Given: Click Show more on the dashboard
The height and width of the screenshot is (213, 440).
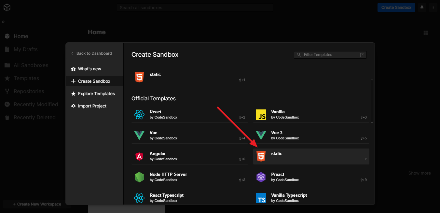Looking at the screenshot, I should coord(419,173).
